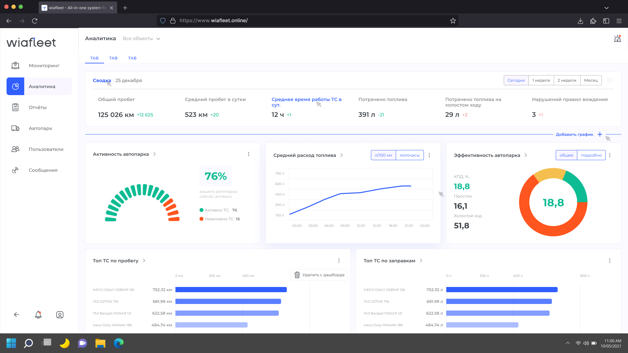Click the notifications bell at sidebar bottom

[x=38, y=315]
